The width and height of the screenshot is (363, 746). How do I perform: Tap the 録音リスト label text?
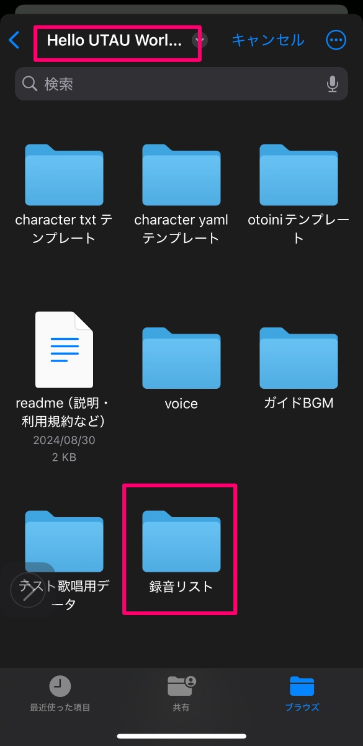click(x=181, y=587)
